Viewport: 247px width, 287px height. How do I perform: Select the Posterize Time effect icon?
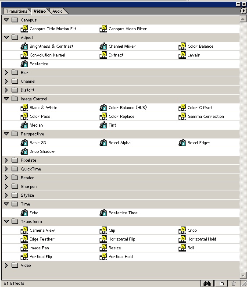[103, 213]
